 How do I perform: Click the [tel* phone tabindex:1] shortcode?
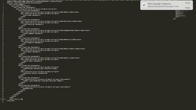pyautogui.click(x=32, y=52)
